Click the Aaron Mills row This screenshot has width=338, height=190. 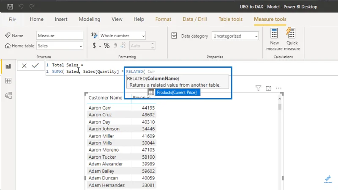(x=122, y=143)
